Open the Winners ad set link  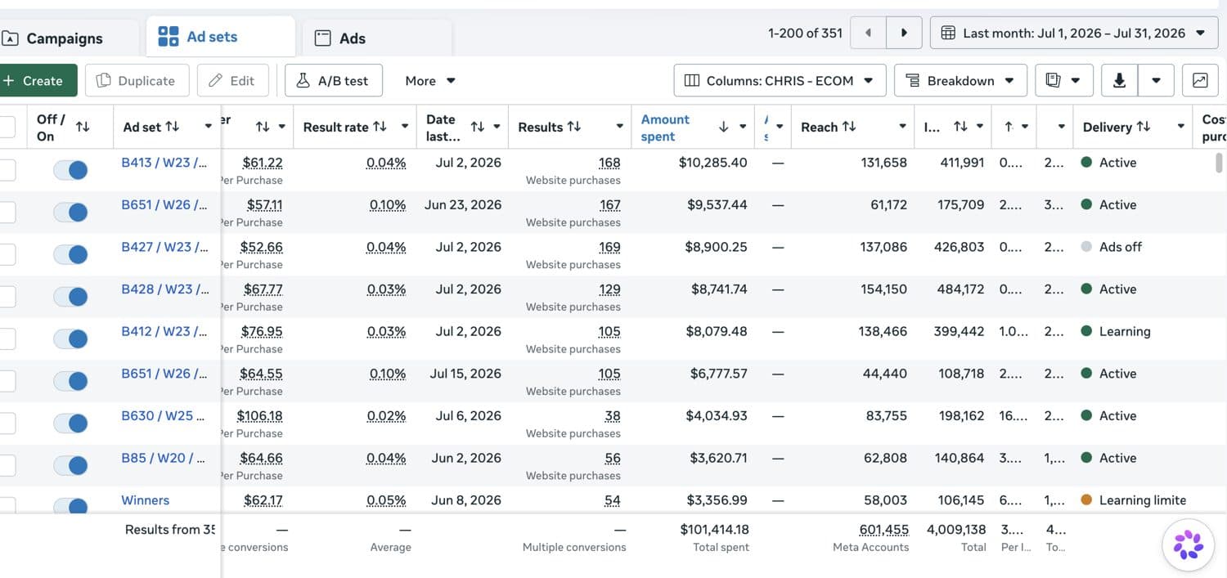[x=146, y=500]
